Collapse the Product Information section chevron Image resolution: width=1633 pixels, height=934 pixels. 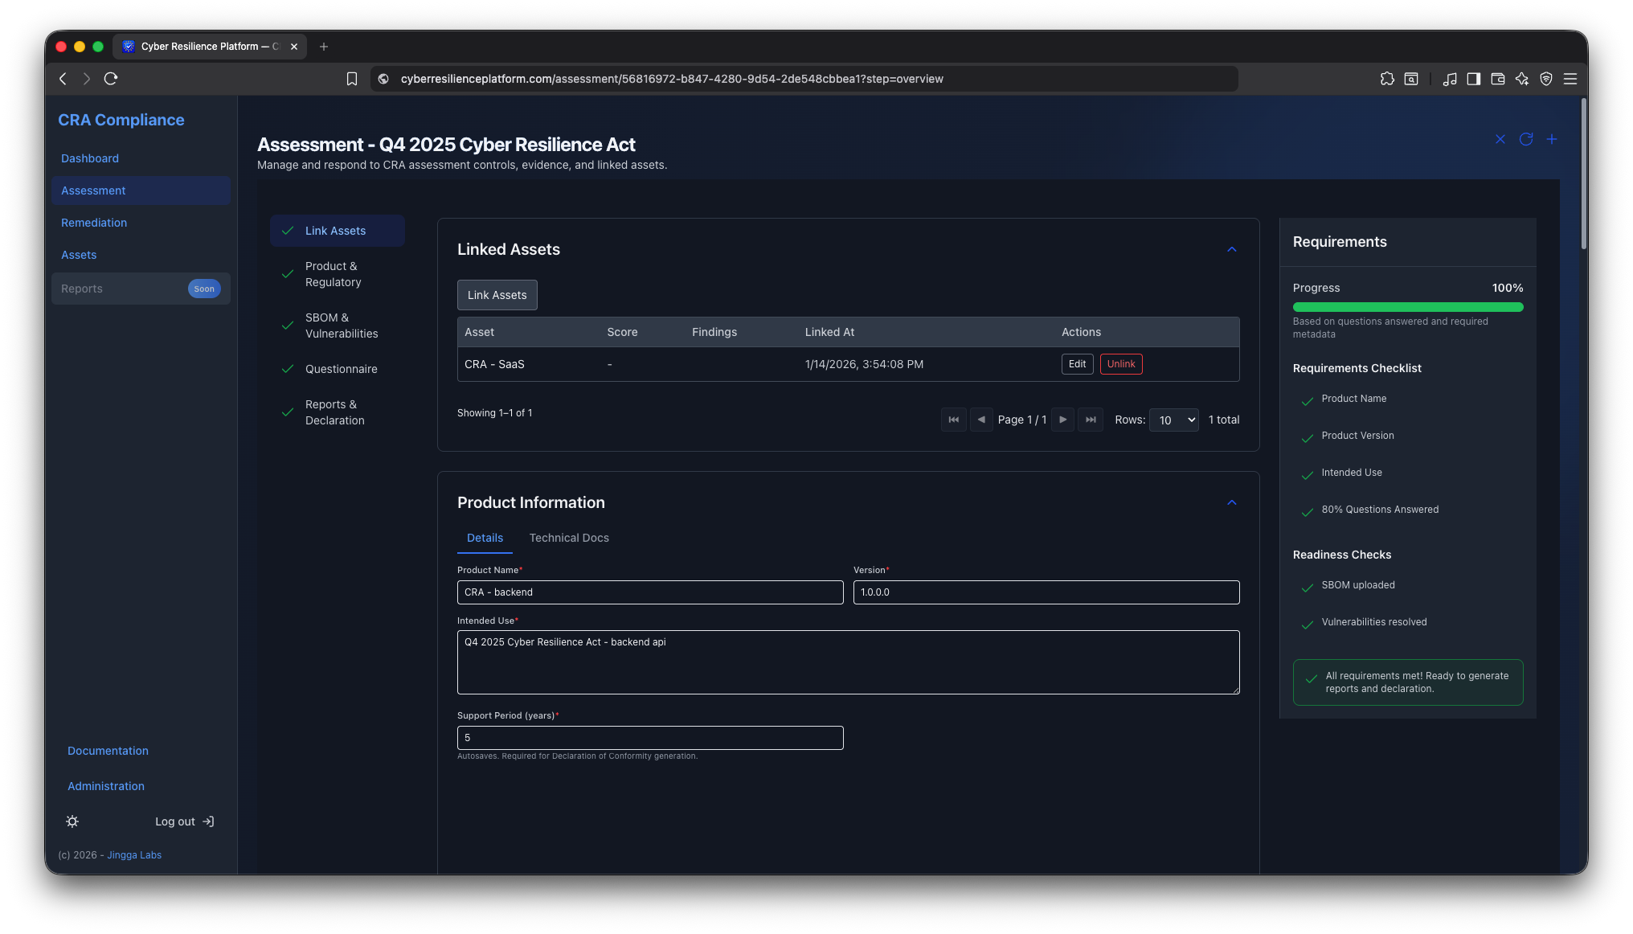(1232, 502)
